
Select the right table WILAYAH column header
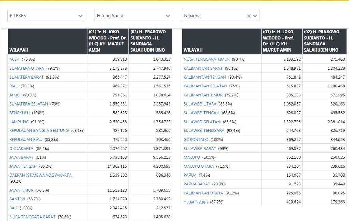[222, 41]
